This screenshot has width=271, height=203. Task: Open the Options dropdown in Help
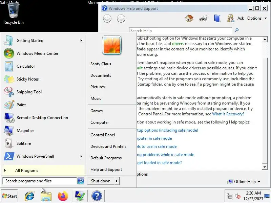pyautogui.click(x=257, y=18)
